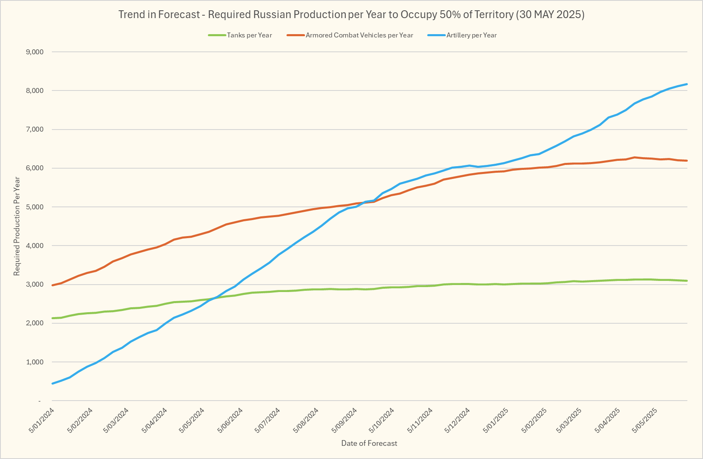Click the 5,000 y-axis tick label
The height and width of the screenshot is (459, 703).
(35, 207)
